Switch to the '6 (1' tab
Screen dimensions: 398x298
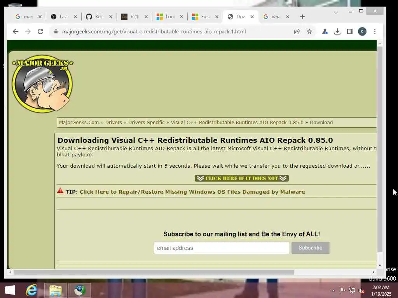tap(131, 17)
